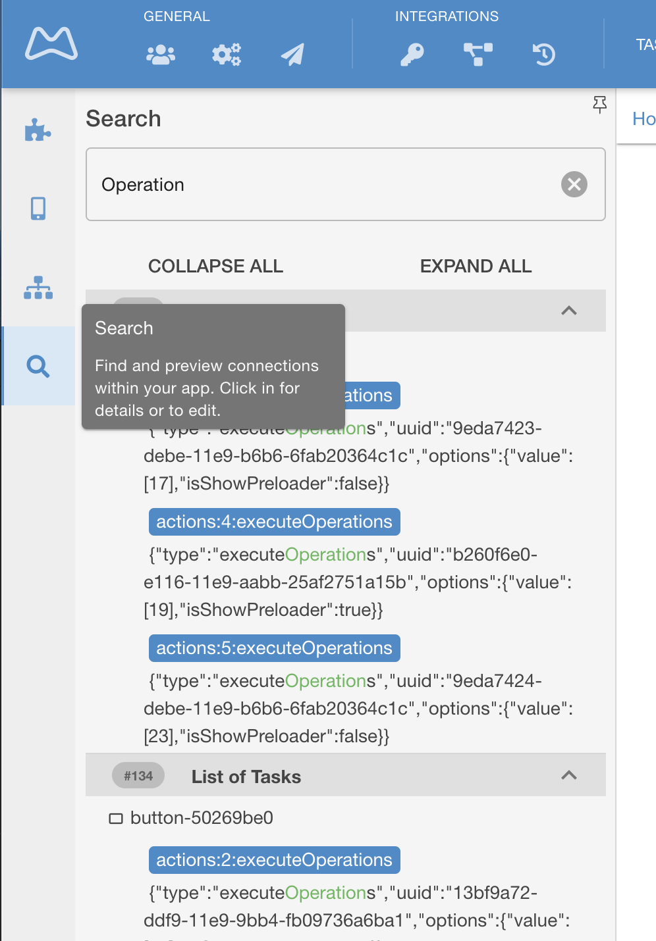
Task: Select the magnifier Search sidebar icon
Action: tap(38, 366)
